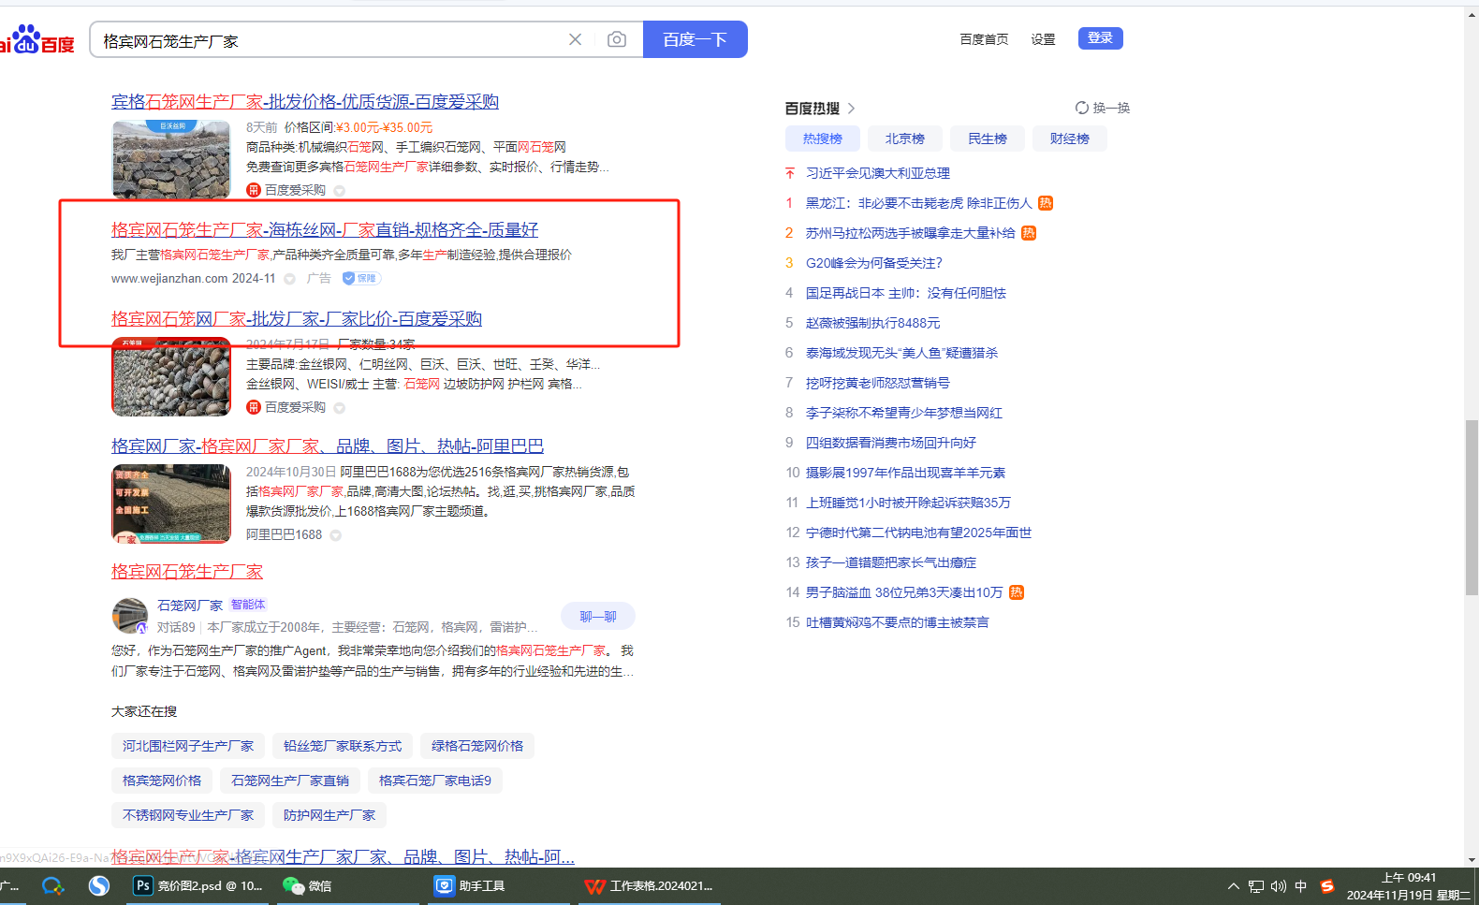This screenshot has height=905, width=1479.
Task: Click the 百度一下 search button
Action: [695, 39]
